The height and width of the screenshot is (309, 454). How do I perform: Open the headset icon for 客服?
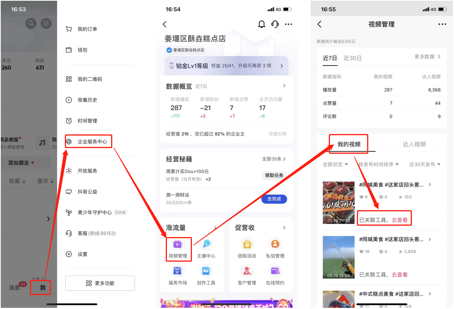coord(69,233)
